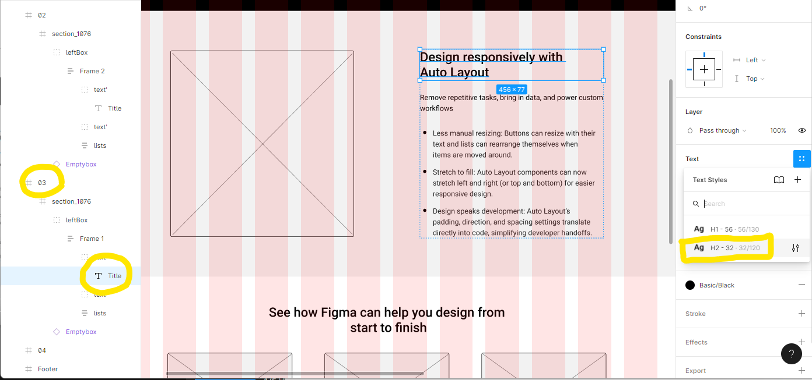Click the 'Design speaks development' bullet text
812x380 pixels.
pyautogui.click(x=513, y=222)
